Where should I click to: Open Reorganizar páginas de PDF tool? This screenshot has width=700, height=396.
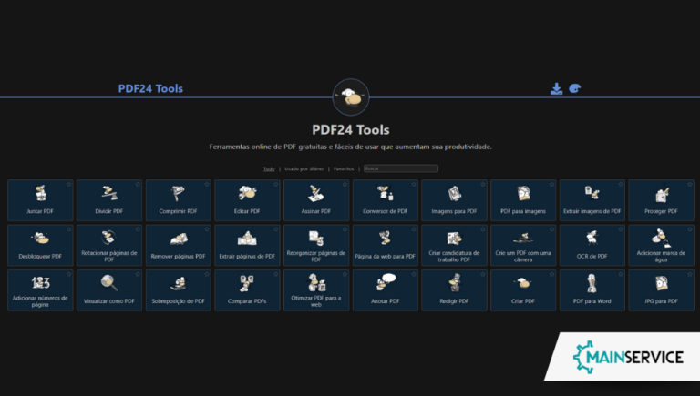(316, 245)
